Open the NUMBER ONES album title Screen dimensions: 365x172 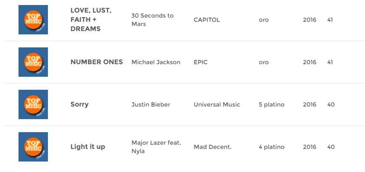tap(97, 62)
